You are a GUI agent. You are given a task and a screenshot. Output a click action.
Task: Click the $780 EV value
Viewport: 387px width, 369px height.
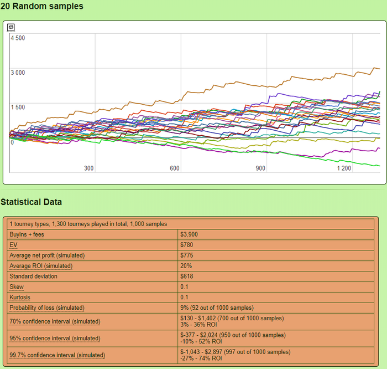click(187, 245)
